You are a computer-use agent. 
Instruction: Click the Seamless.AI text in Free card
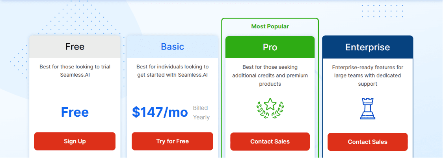click(75, 75)
